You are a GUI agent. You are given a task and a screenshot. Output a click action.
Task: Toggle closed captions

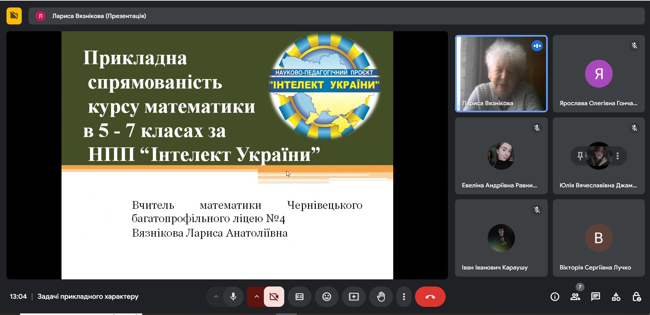coord(300,297)
